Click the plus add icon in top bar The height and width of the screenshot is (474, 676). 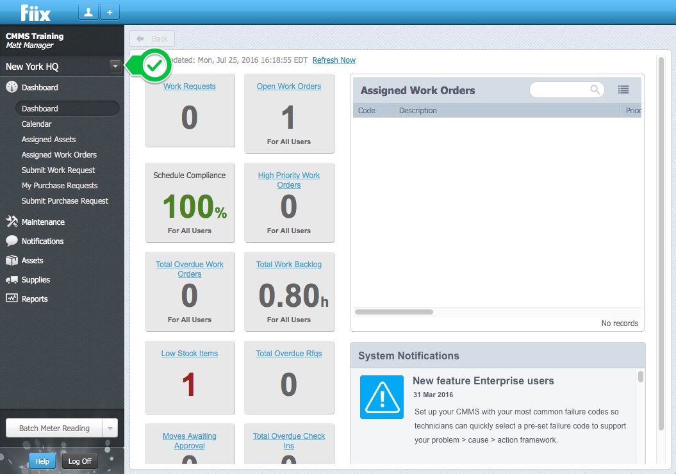coord(110,12)
